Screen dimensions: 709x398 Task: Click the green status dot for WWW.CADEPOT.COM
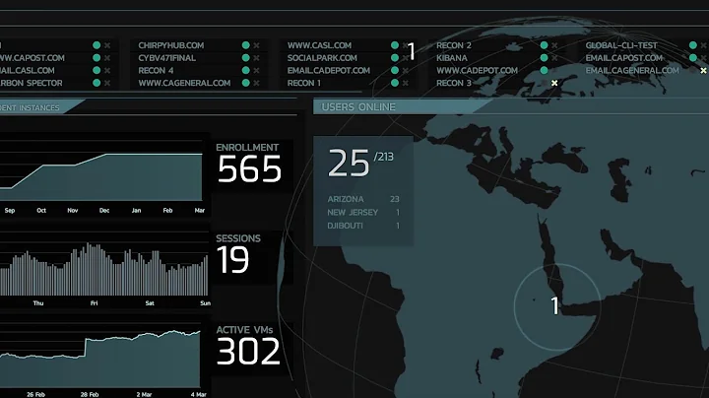click(544, 71)
